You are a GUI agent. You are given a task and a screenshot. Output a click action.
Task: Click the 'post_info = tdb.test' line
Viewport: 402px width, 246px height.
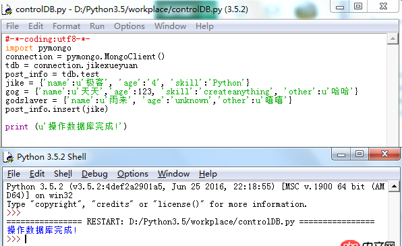coord(52,74)
